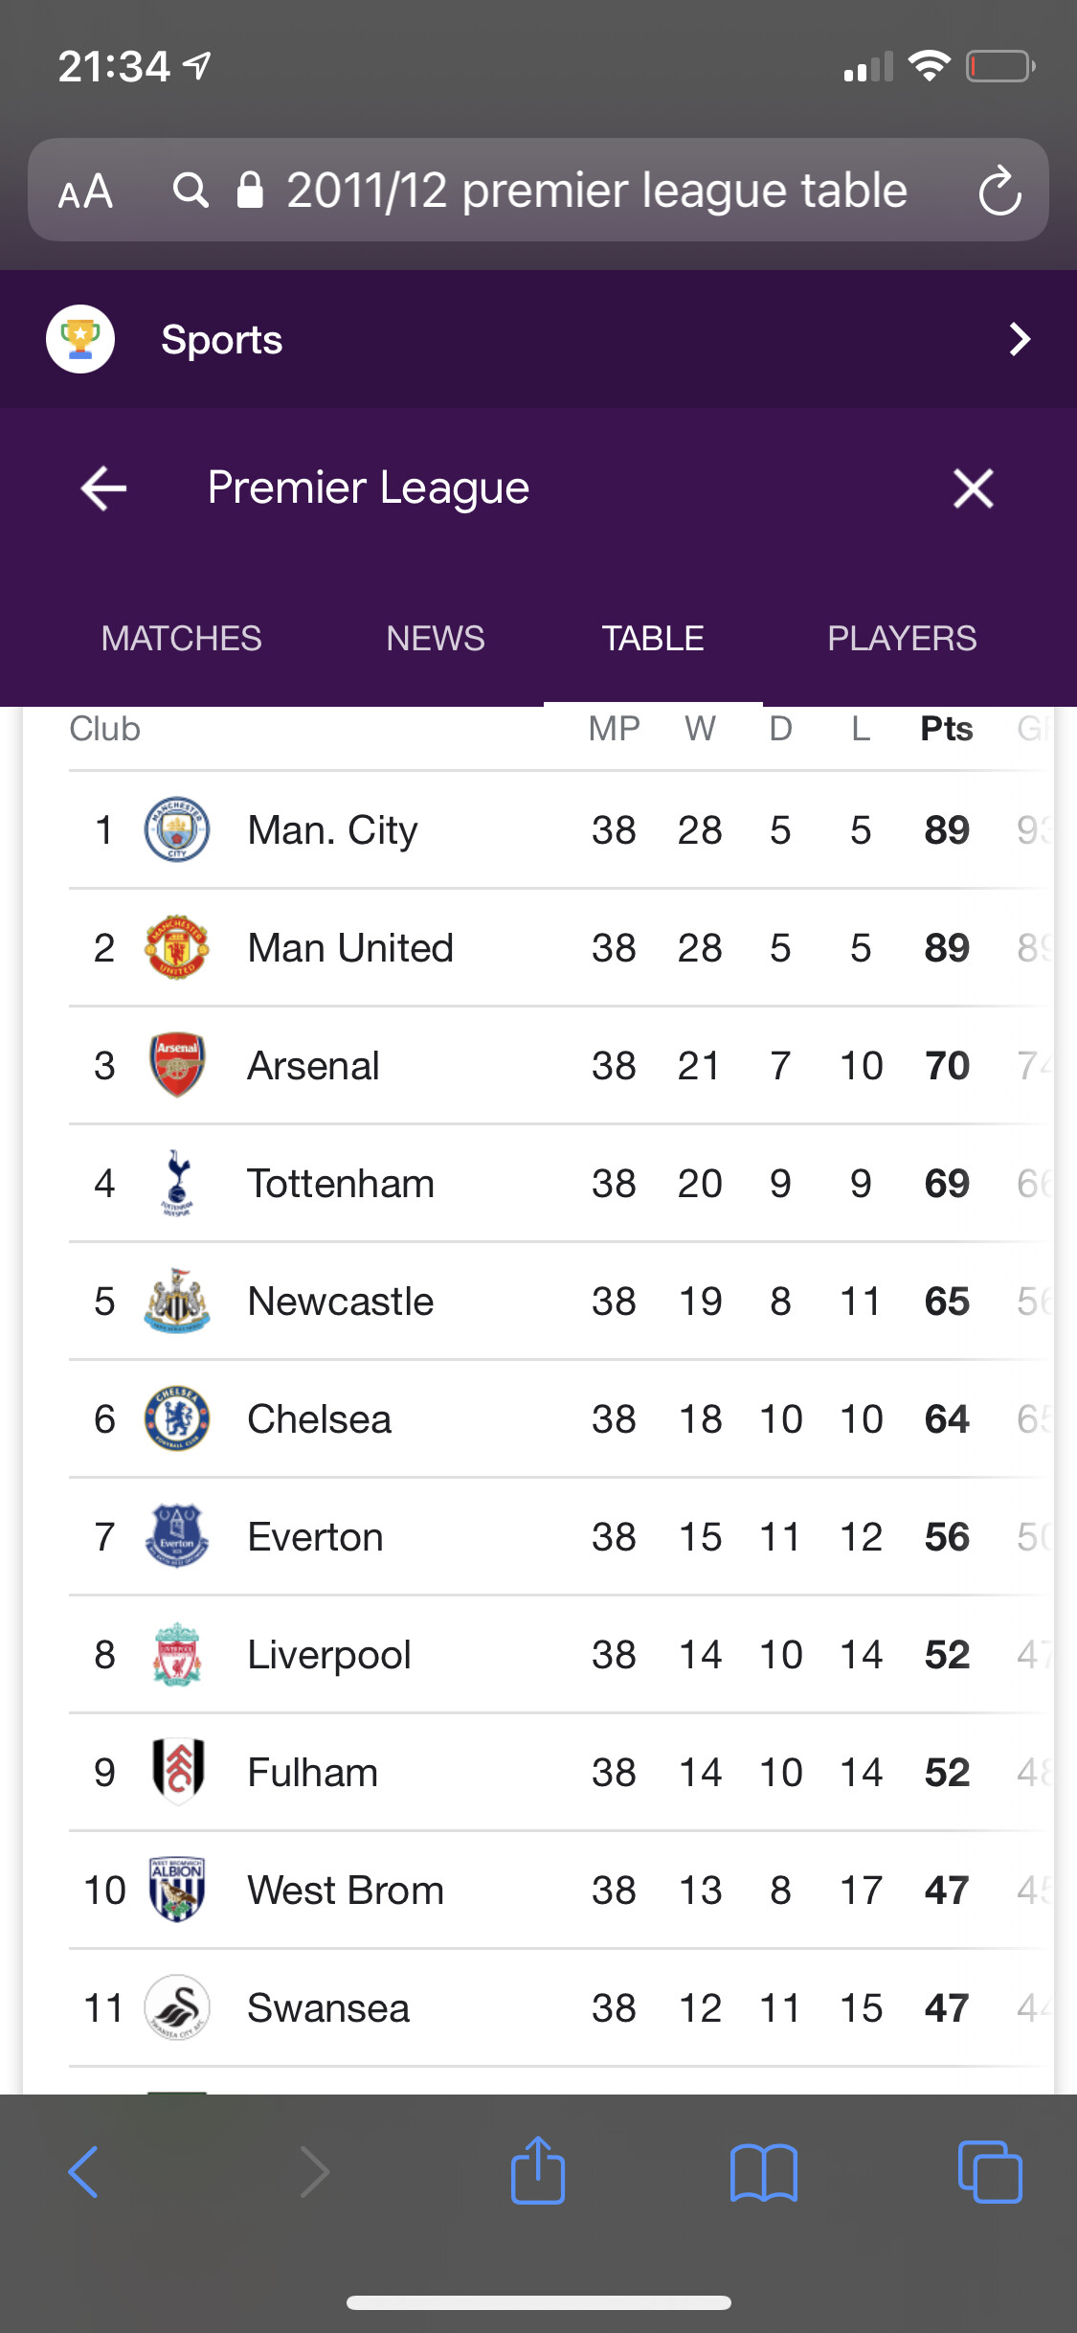This screenshot has width=1077, height=2333.
Task: Select the TABLE tab
Action: tap(653, 638)
